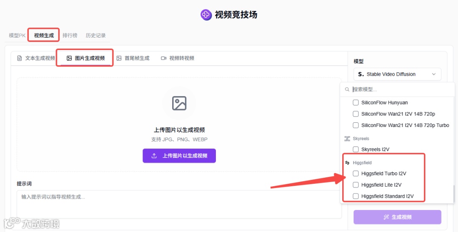Image resolution: width=458 pixels, height=232 pixels.
Task: Click the magic wand icon on 生成视频
Action: (x=386, y=217)
